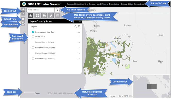
Task: Go to the default home view
Action: tap(23, 19)
